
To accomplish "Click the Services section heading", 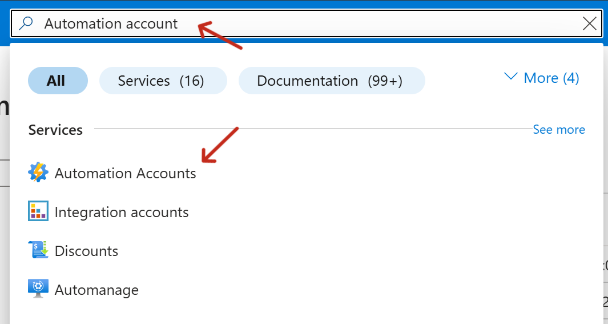I will (x=55, y=130).
